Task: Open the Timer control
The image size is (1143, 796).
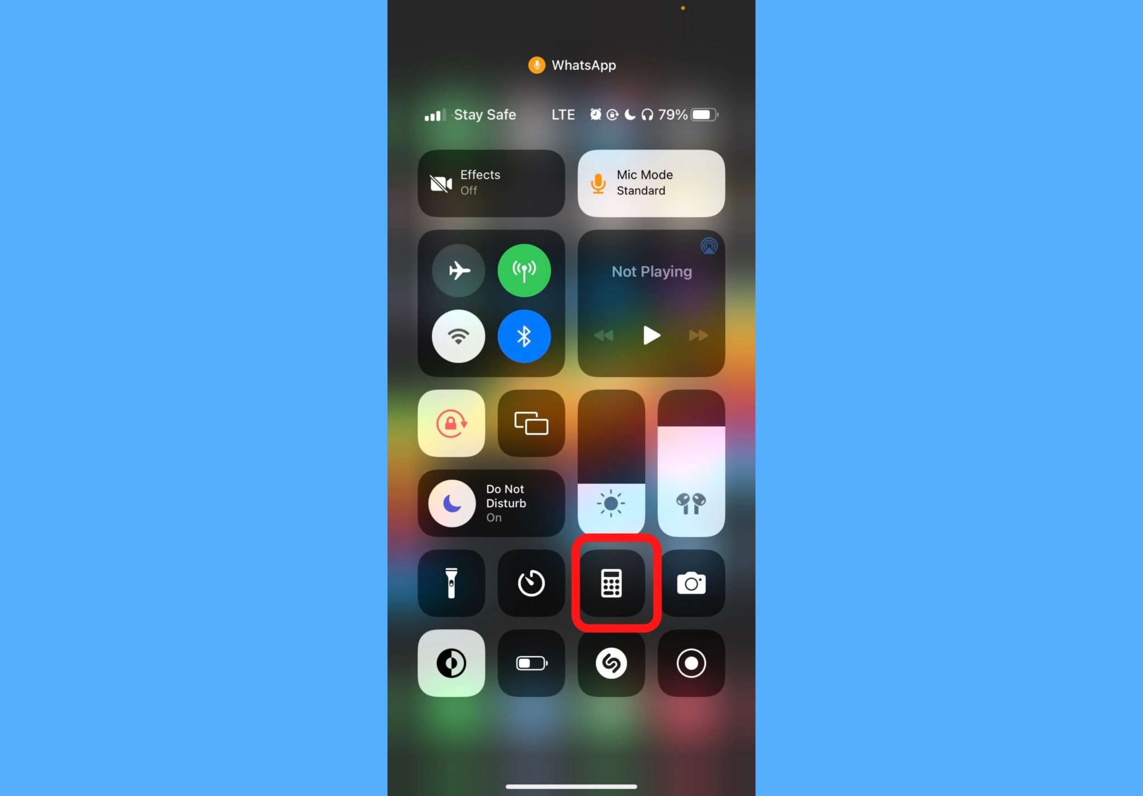Action: pyautogui.click(x=531, y=583)
